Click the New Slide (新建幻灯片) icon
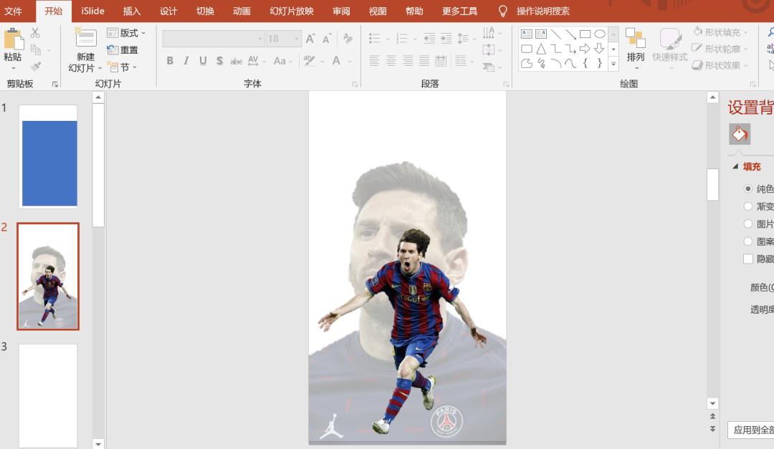774x449 pixels. 85,38
